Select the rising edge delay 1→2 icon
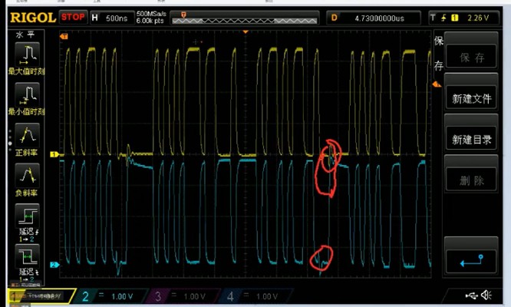Viewport: 511px width, 307px height. [x=28, y=216]
